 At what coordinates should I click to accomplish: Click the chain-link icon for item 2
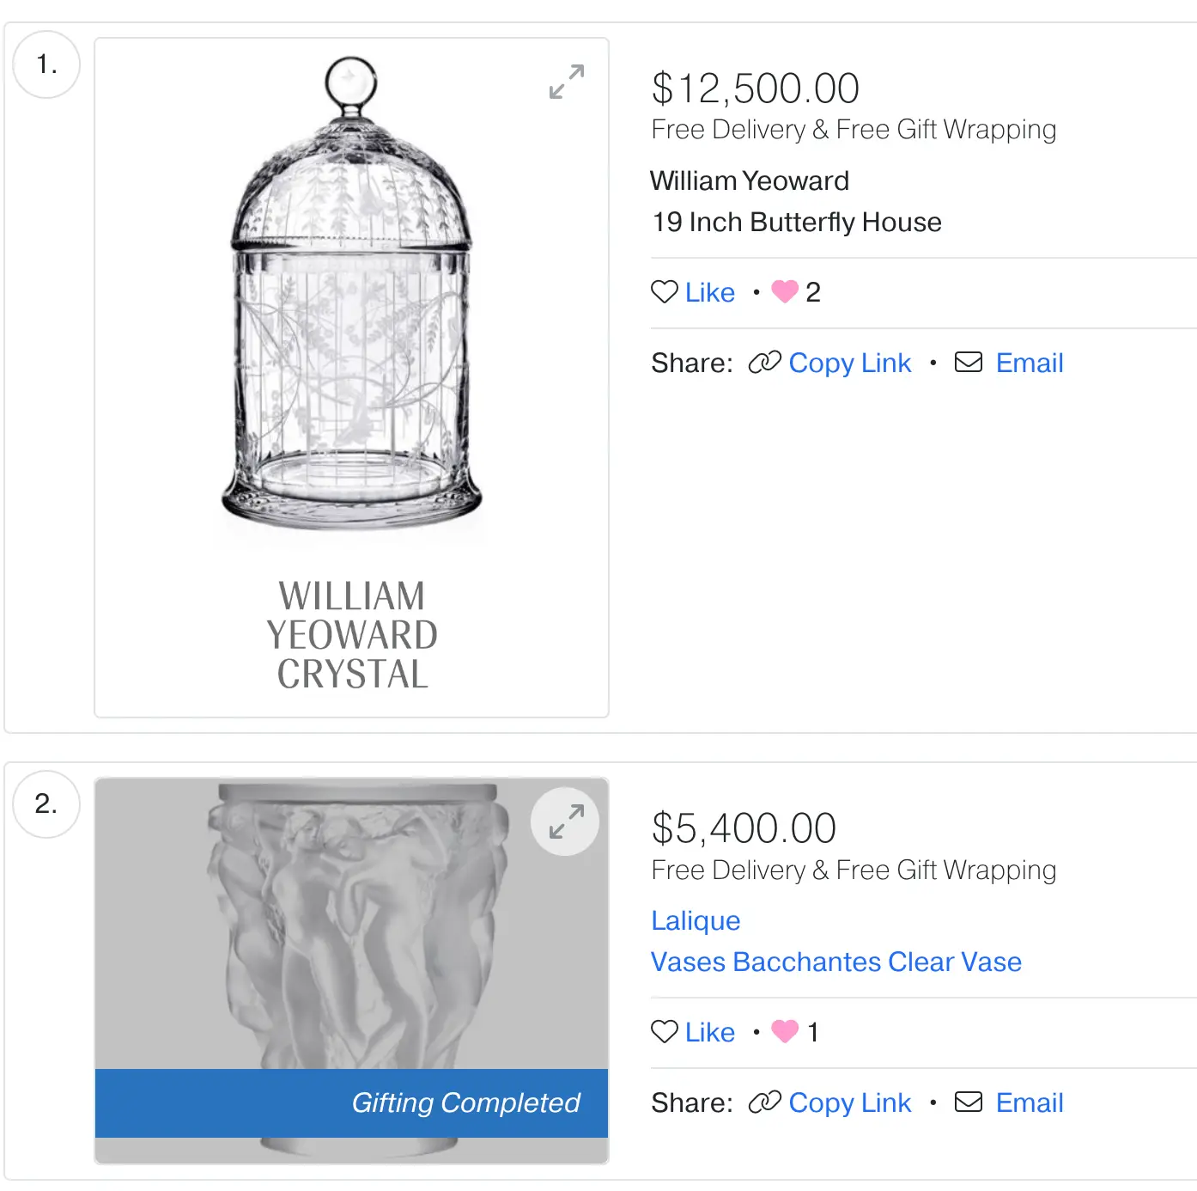coord(764,1102)
